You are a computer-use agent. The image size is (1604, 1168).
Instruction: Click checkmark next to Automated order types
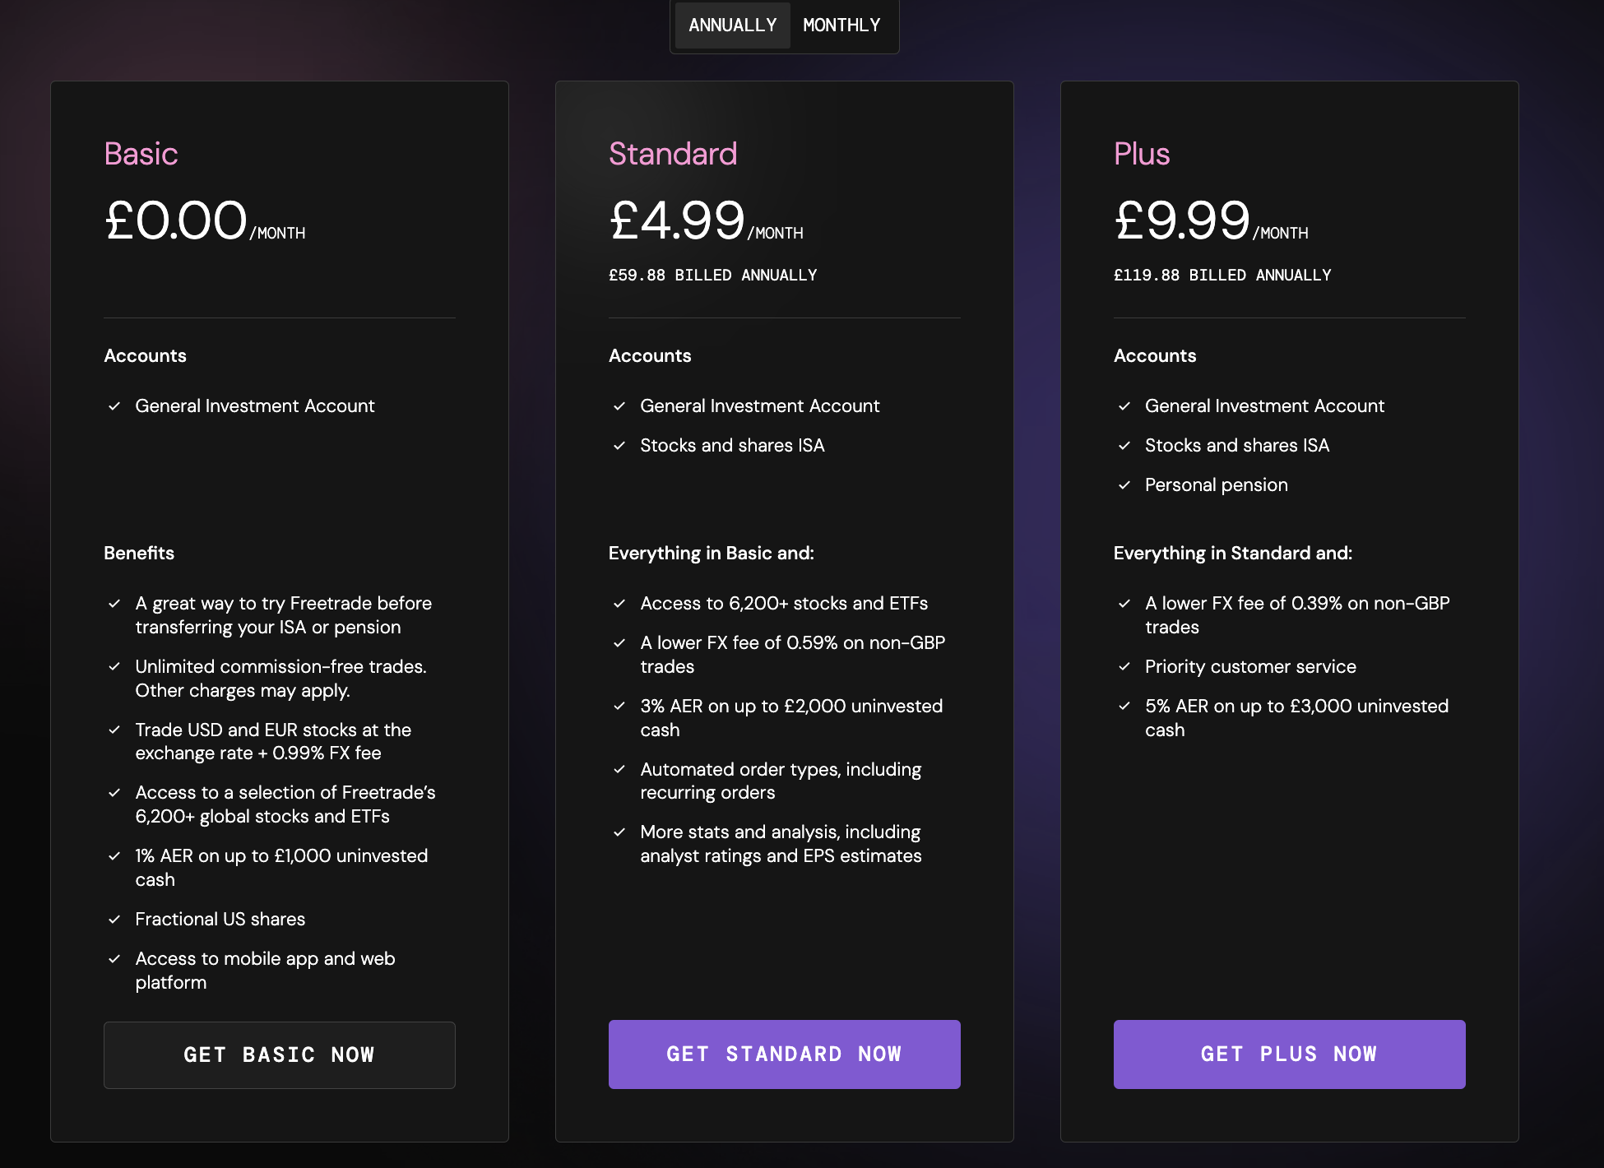[x=619, y=770]
